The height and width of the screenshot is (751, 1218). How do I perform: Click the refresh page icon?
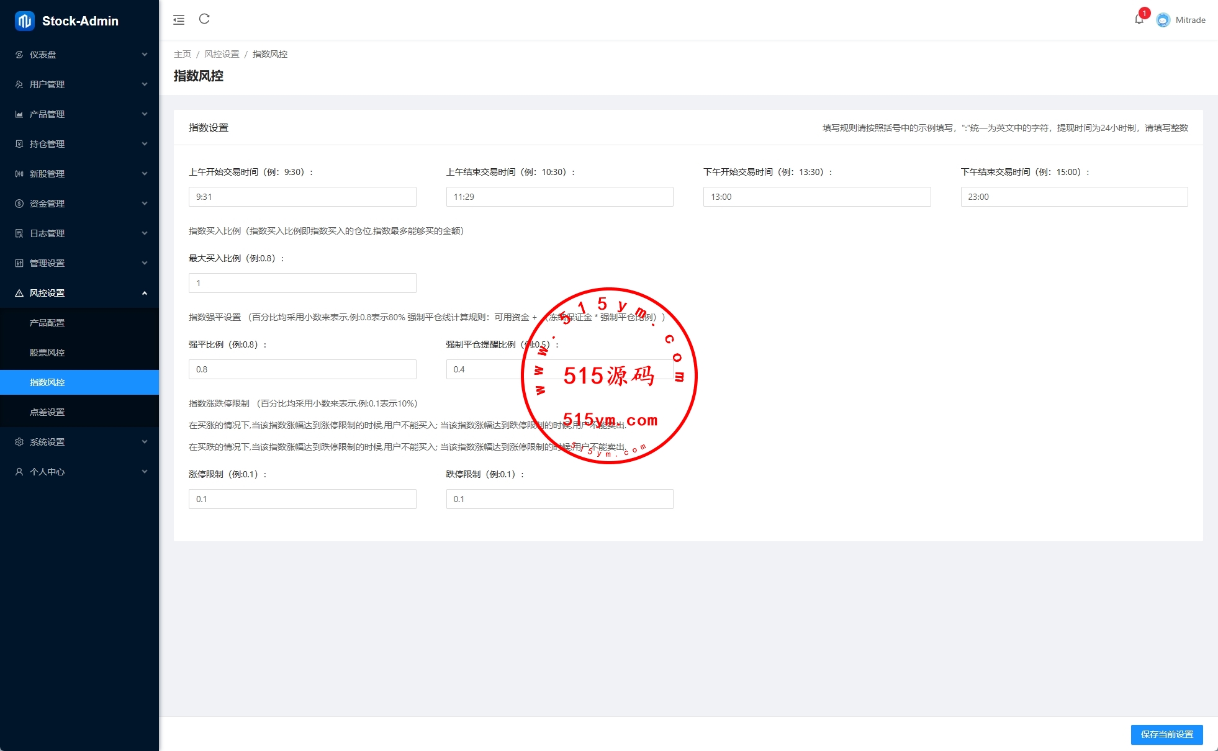point(204,19)
